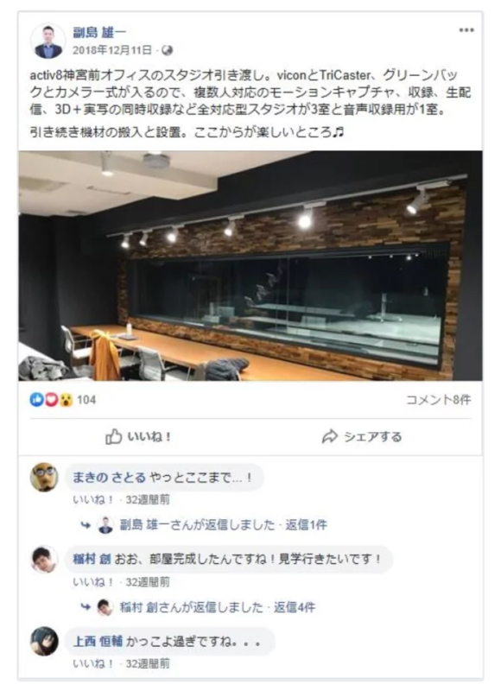The image size is (501, 691).
Task: Click the share arrow icon
Action: pos(330,437)
